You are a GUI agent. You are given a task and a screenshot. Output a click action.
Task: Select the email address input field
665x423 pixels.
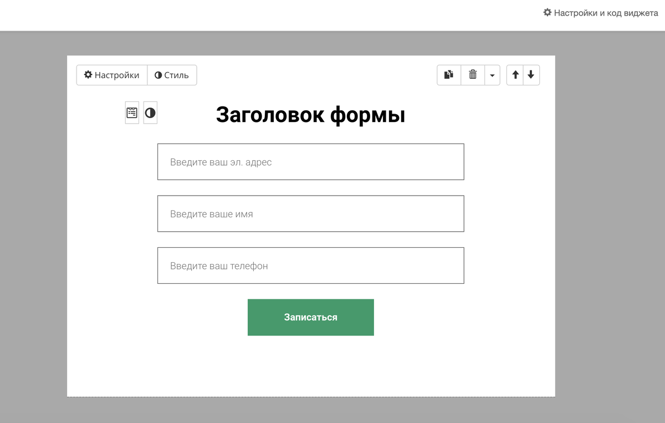[x=310, y=162]
